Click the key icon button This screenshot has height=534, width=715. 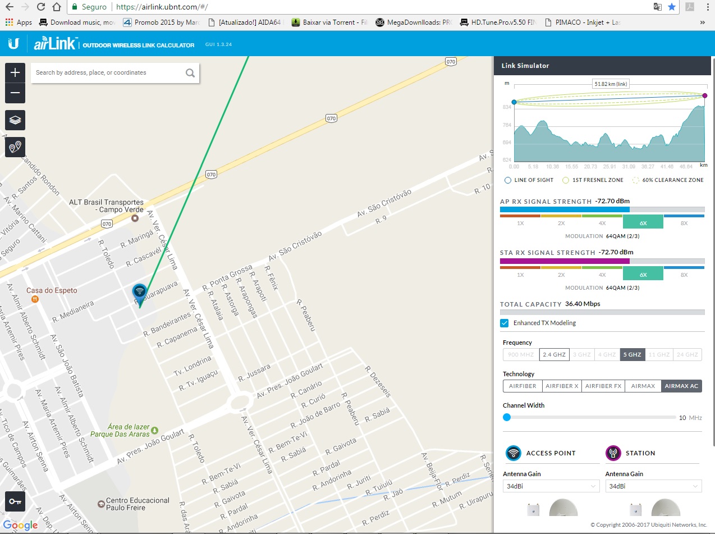coord(15,501)
